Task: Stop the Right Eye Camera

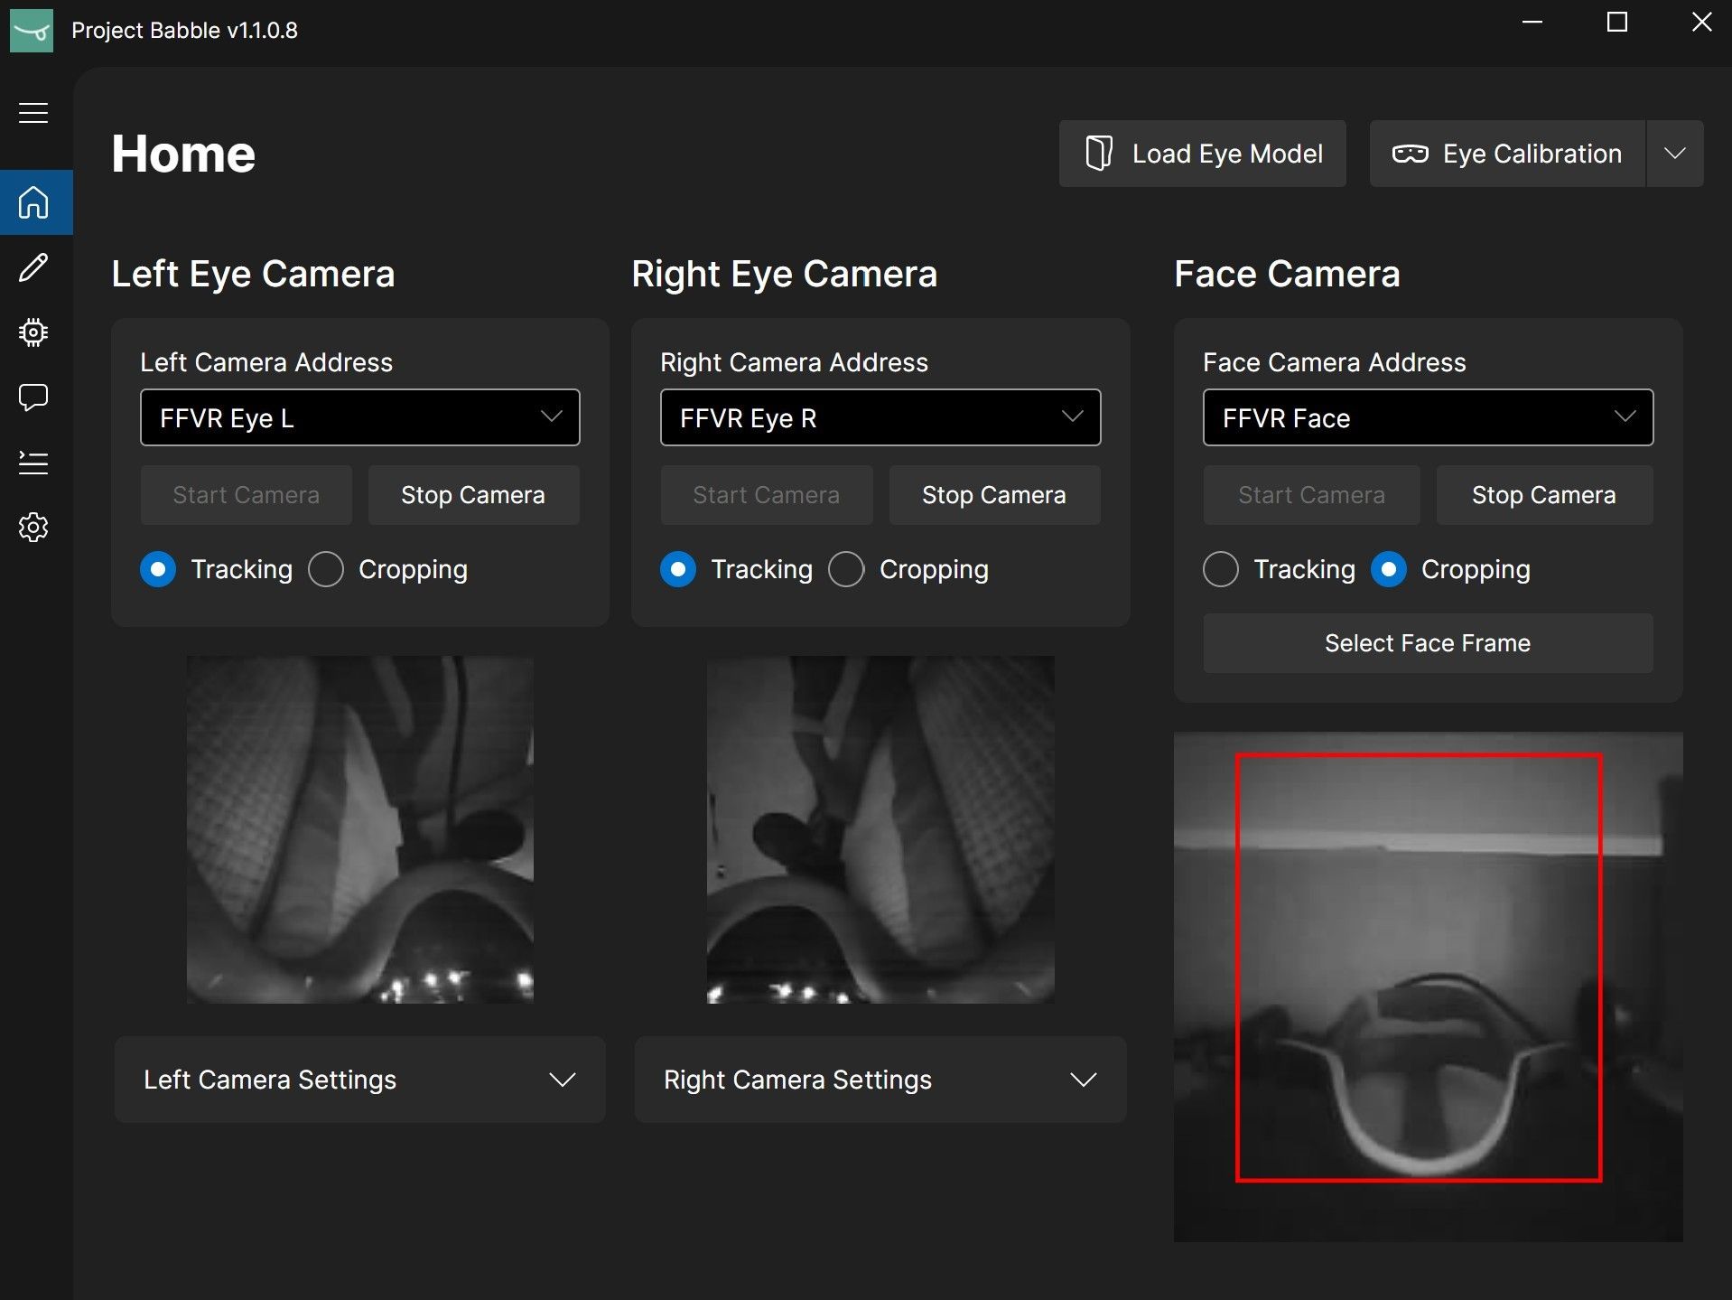Action: [993, 494]
